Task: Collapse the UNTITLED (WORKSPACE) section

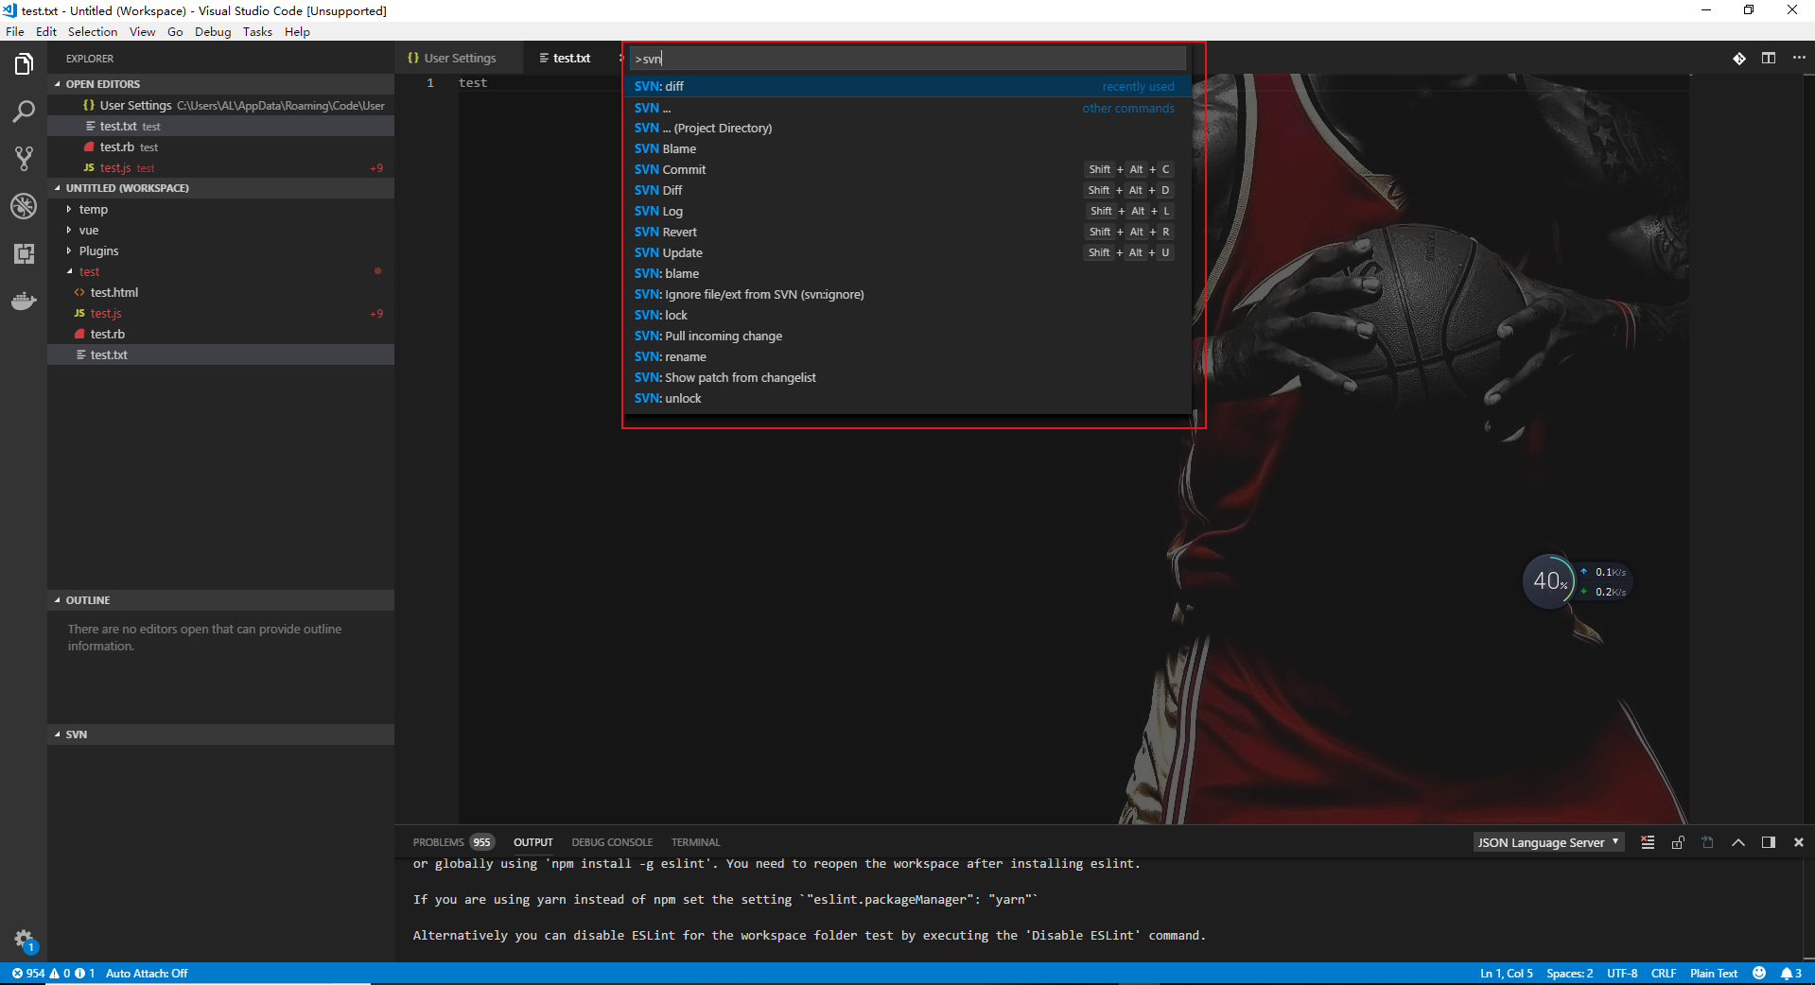Action: 220,188
